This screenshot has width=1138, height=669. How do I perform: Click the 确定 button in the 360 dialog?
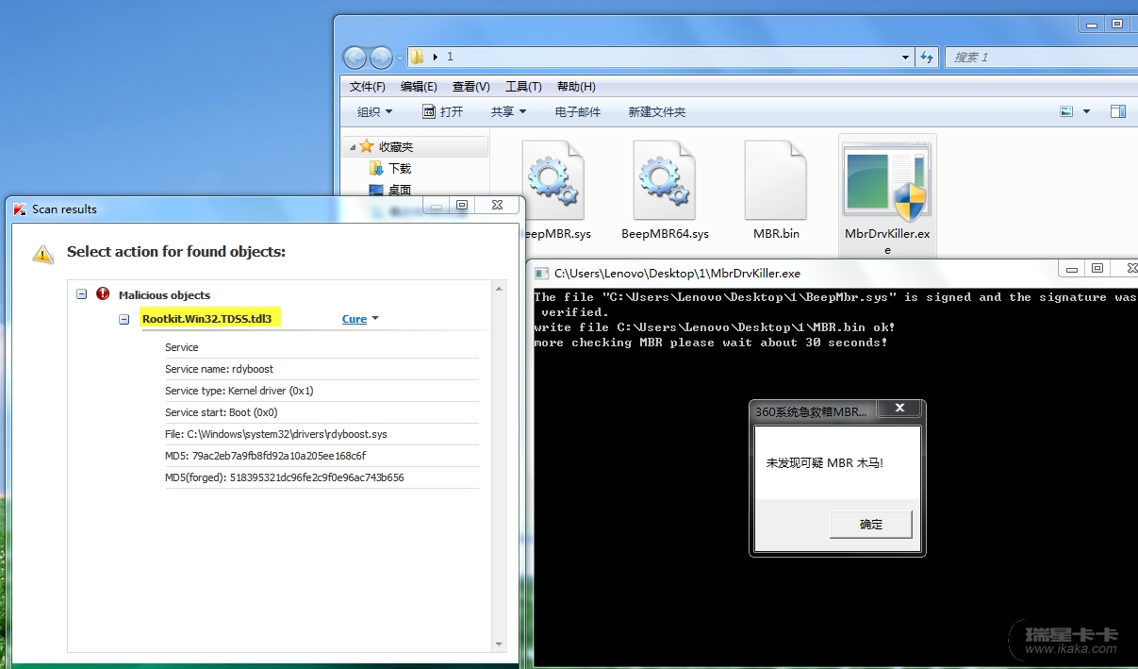pyautogui.click(x=871, y=525)
